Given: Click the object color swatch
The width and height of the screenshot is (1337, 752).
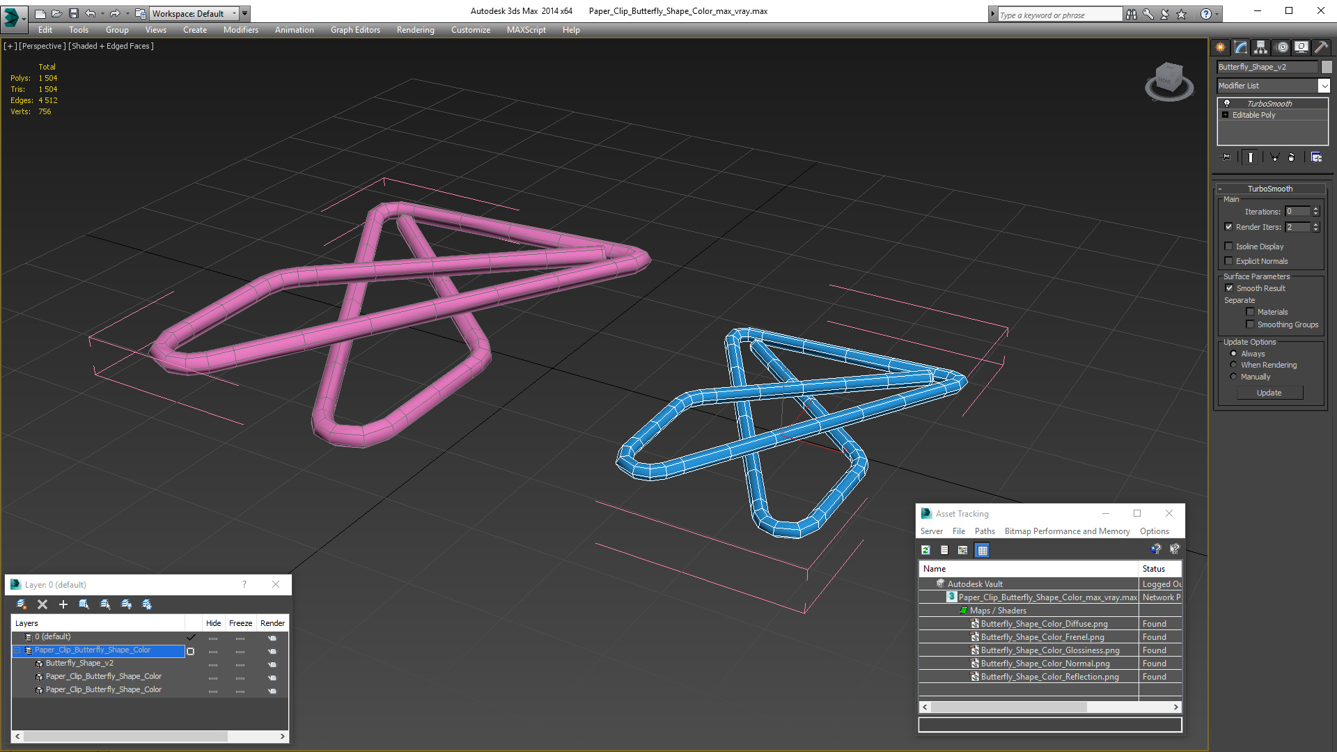Looking at the screenshot, I should tap(1327, 67).
